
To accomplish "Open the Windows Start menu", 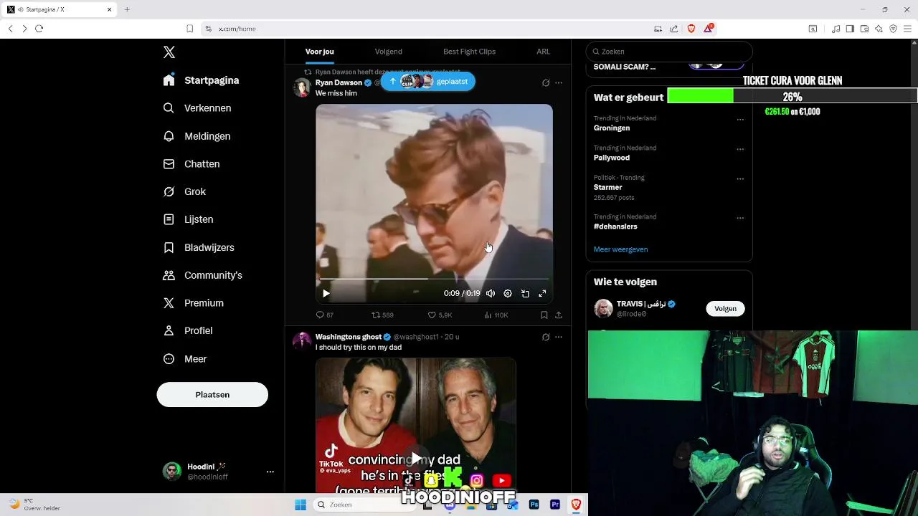I will 301,505.
